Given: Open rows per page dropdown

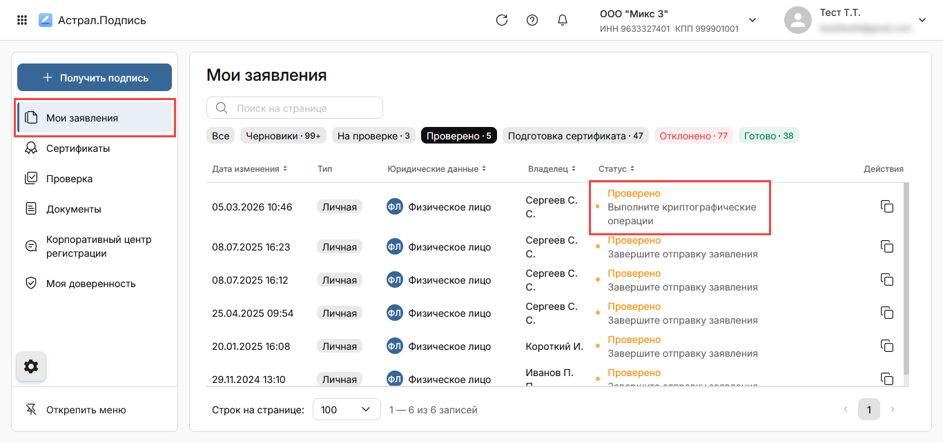Looking at the screenshot, I should coord(347,410).
